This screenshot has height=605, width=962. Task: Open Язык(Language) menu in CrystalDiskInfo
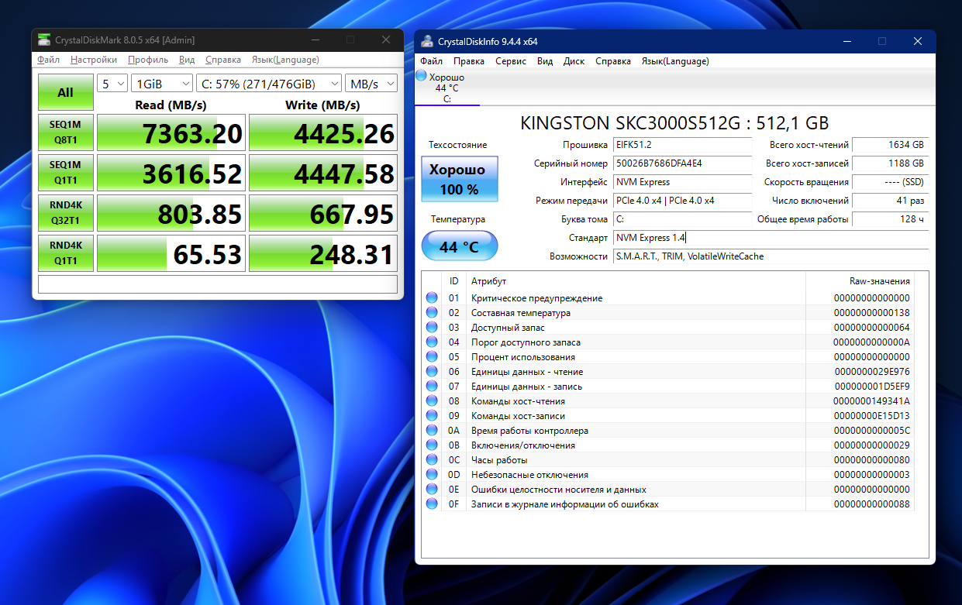[x=675, y=61]
